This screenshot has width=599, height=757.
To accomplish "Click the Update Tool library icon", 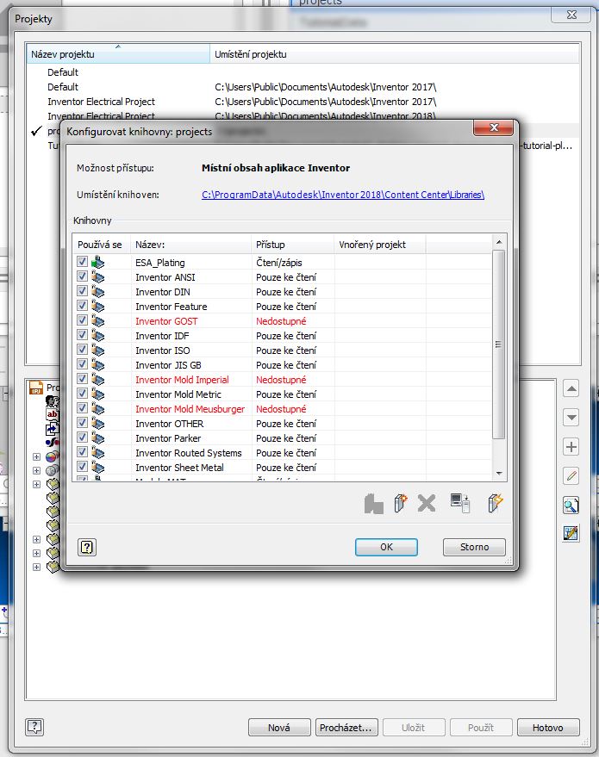I will click(x=373, y=504).
